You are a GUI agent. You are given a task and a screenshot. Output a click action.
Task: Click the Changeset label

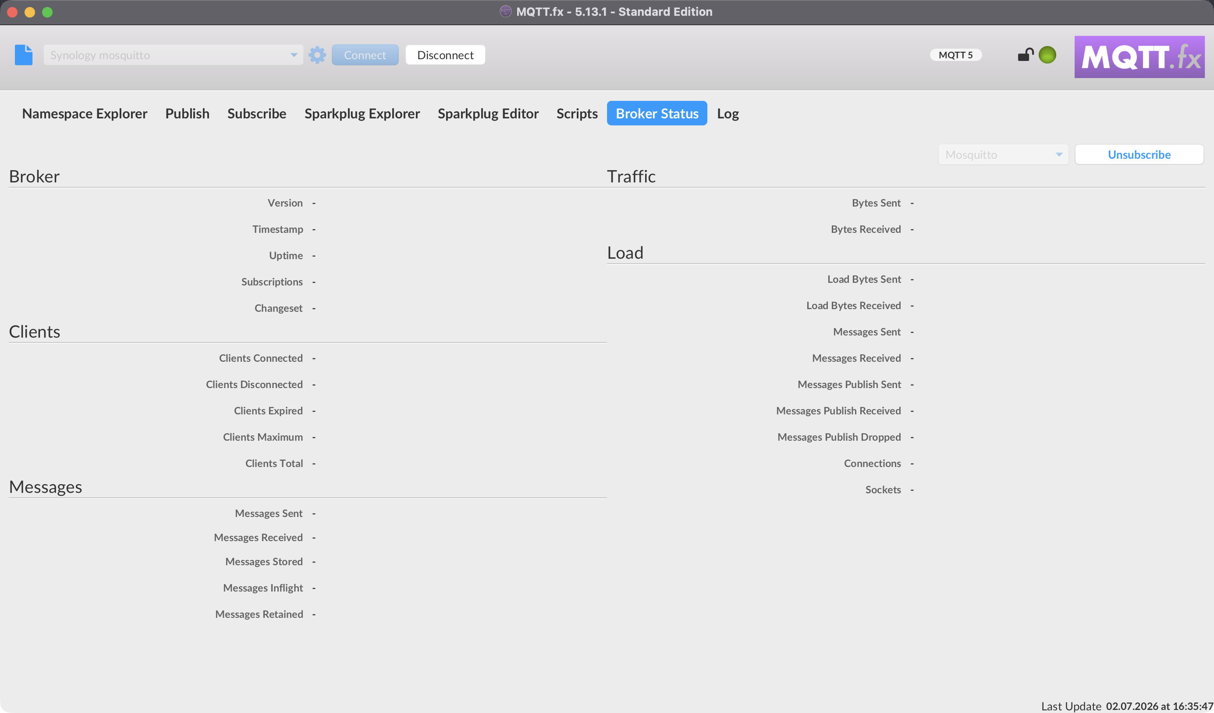click(278, 308)
